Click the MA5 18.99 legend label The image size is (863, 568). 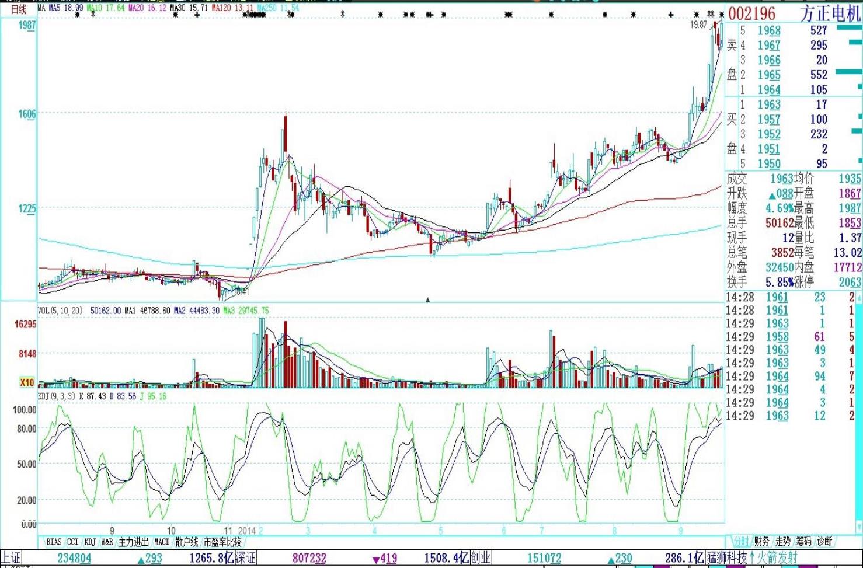(65, 8)
